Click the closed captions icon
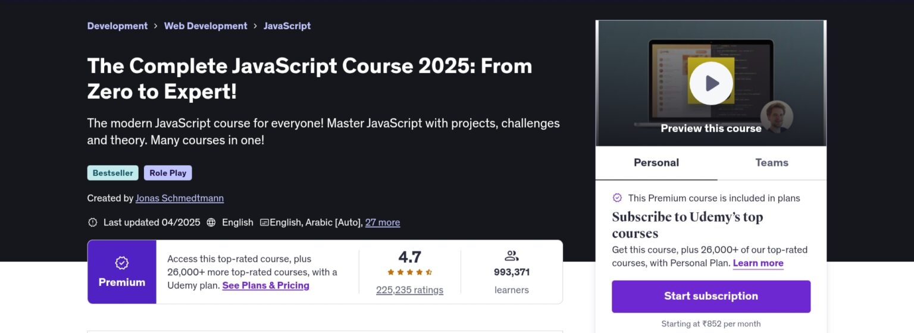The image size is (914, 333). [x=265, y=222]
